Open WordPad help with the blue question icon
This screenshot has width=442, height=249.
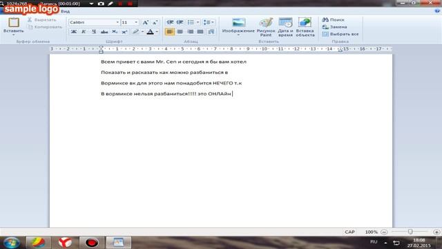coord(437,11)
